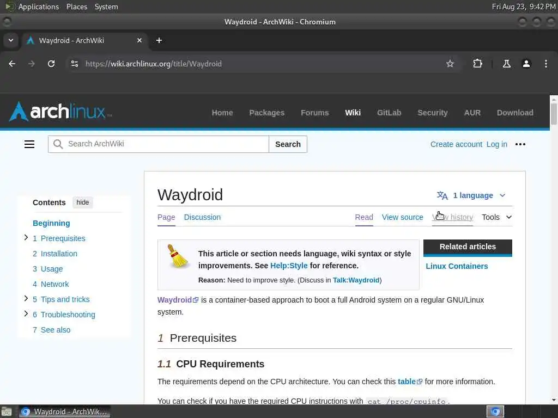Open personal tools ellipsis menu
This screenshot has width=558, height=418.
520,144
